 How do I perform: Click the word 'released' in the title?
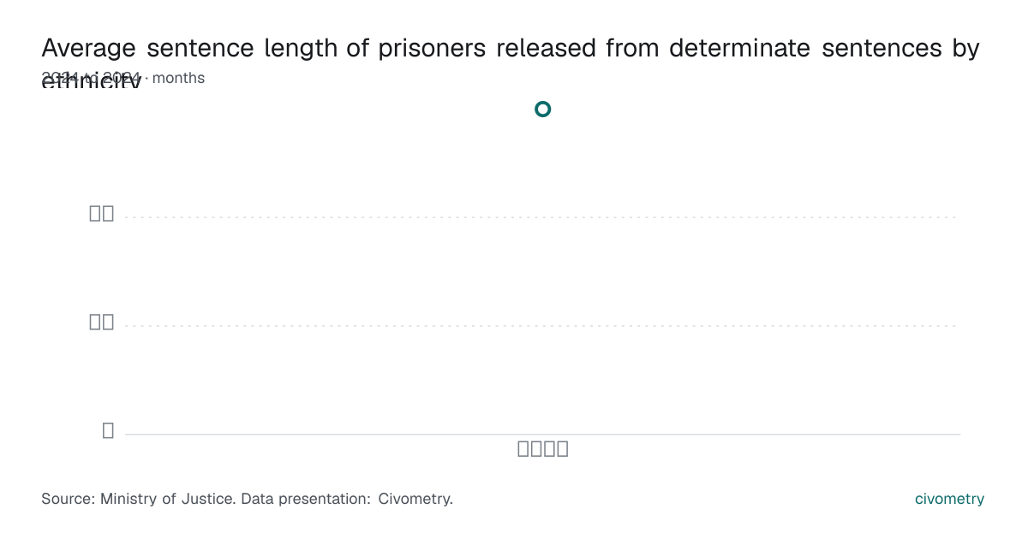tap(548, 48)
